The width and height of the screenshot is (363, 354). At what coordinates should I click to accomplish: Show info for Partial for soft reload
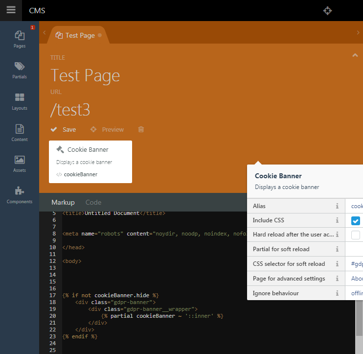[337, 249]
